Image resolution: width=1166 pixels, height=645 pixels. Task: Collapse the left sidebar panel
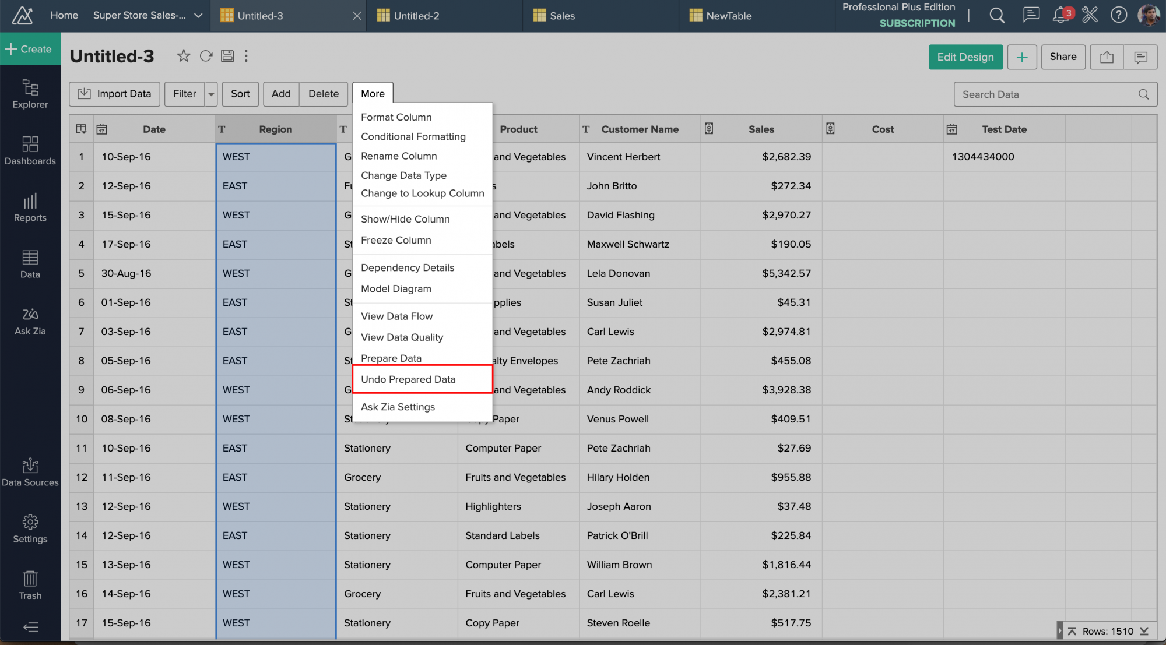click(30, 628)
